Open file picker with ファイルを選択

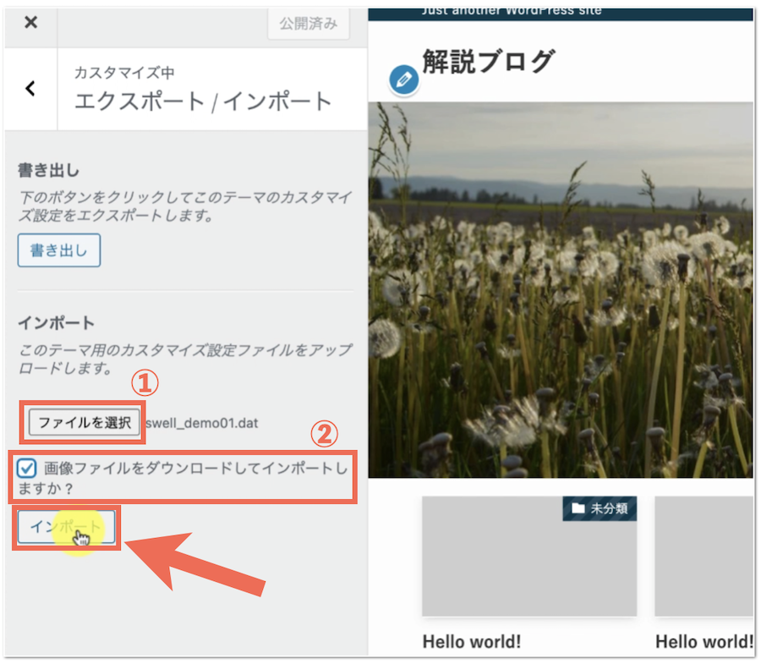(x=85, y=423)
